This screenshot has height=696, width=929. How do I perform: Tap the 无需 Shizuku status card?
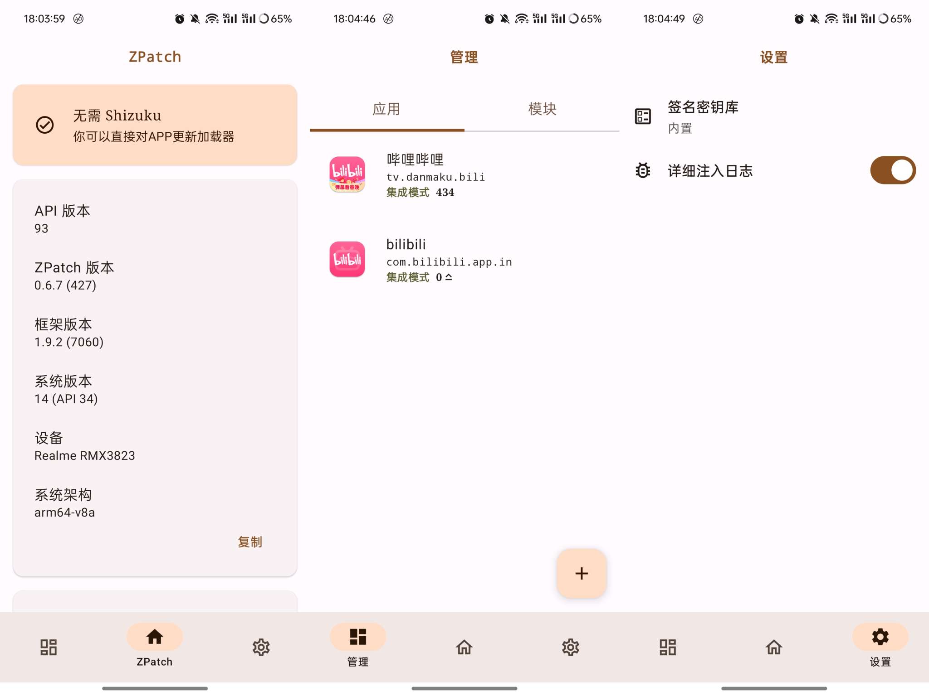[155, 125]
